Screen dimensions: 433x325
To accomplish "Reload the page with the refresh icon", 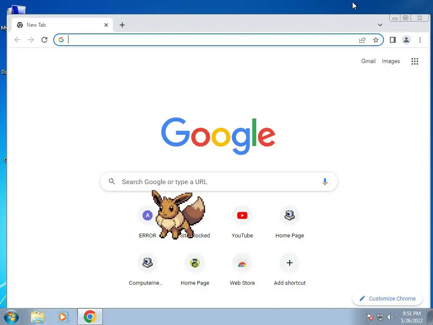I will (44, 40).
